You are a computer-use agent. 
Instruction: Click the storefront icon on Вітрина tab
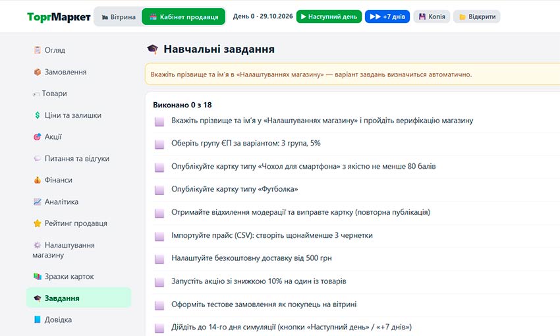pyautogui.click(x=105, y=17)
